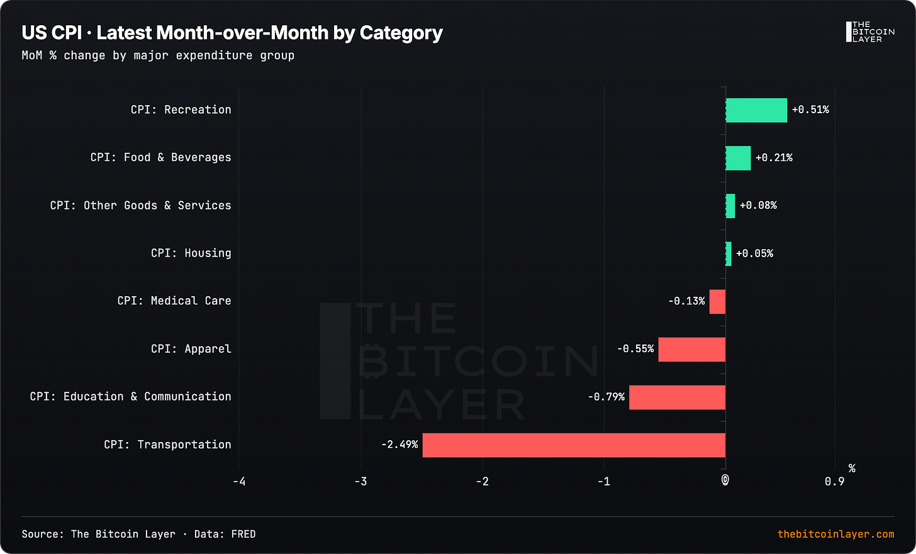Screen dimensions: 916x554
Task: Open thebitcoinlayer.com link in footer
Action: click(835, 534)
